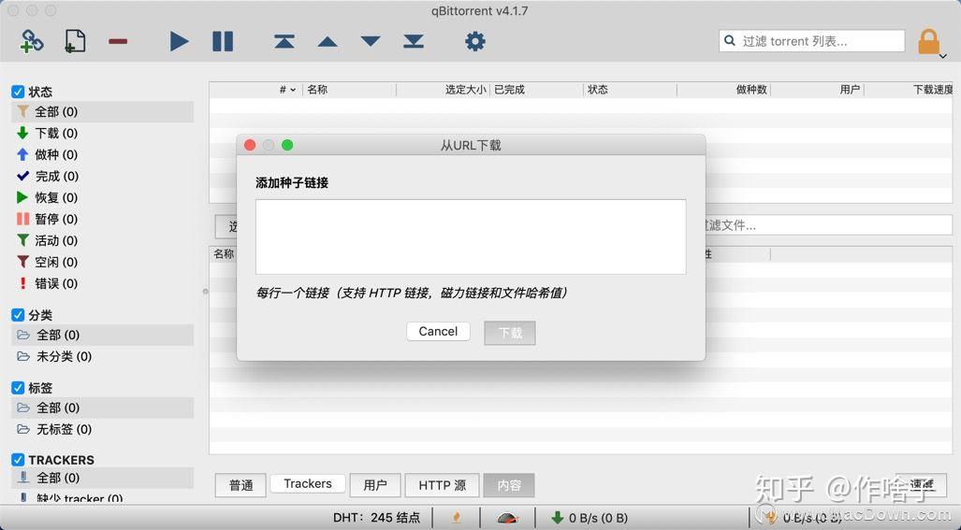
Task: Click the alternative speed limits icon
Action: (508, 518)
